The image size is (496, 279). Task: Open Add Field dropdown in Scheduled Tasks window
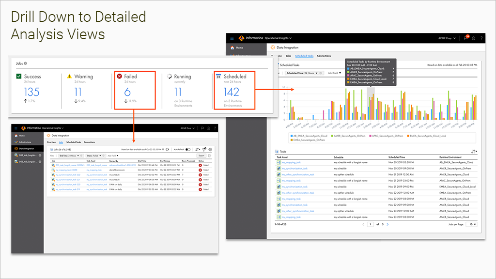click(x=334, y=73)
